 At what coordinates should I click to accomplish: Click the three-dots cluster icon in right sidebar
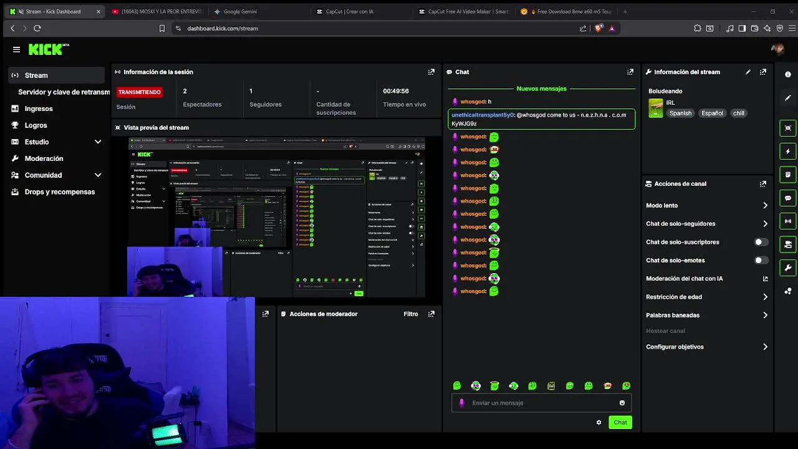[788, 291]
